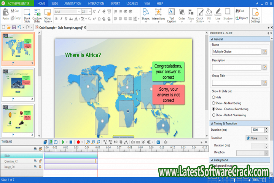Toggle visibility of Question_42 timeline row
This screenshot has width=274, height=183.
point(35,161)
